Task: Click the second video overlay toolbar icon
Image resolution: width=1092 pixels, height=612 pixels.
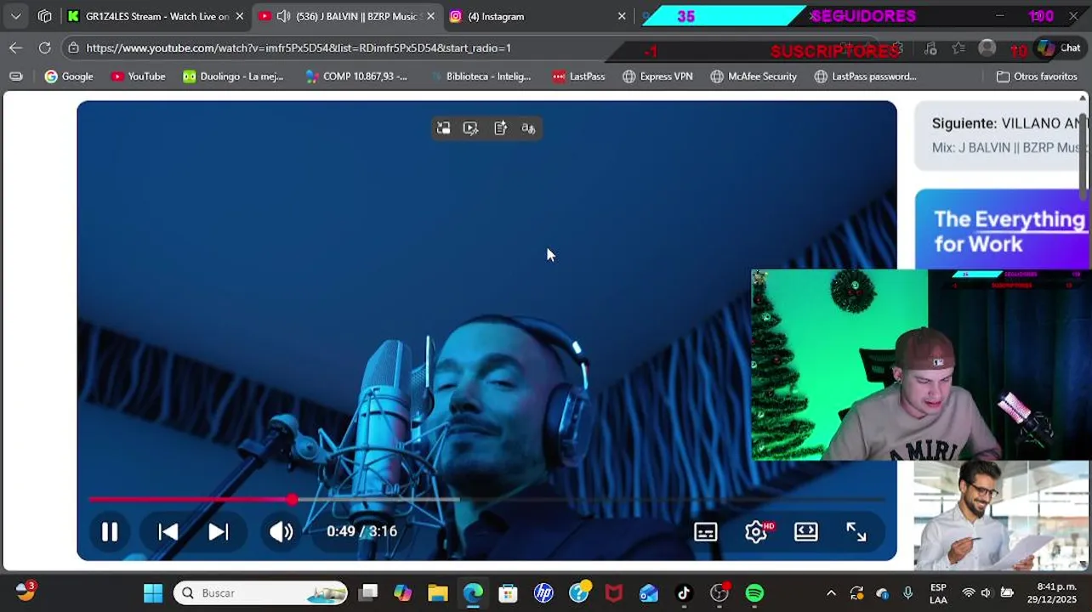Action: (471, 128)
